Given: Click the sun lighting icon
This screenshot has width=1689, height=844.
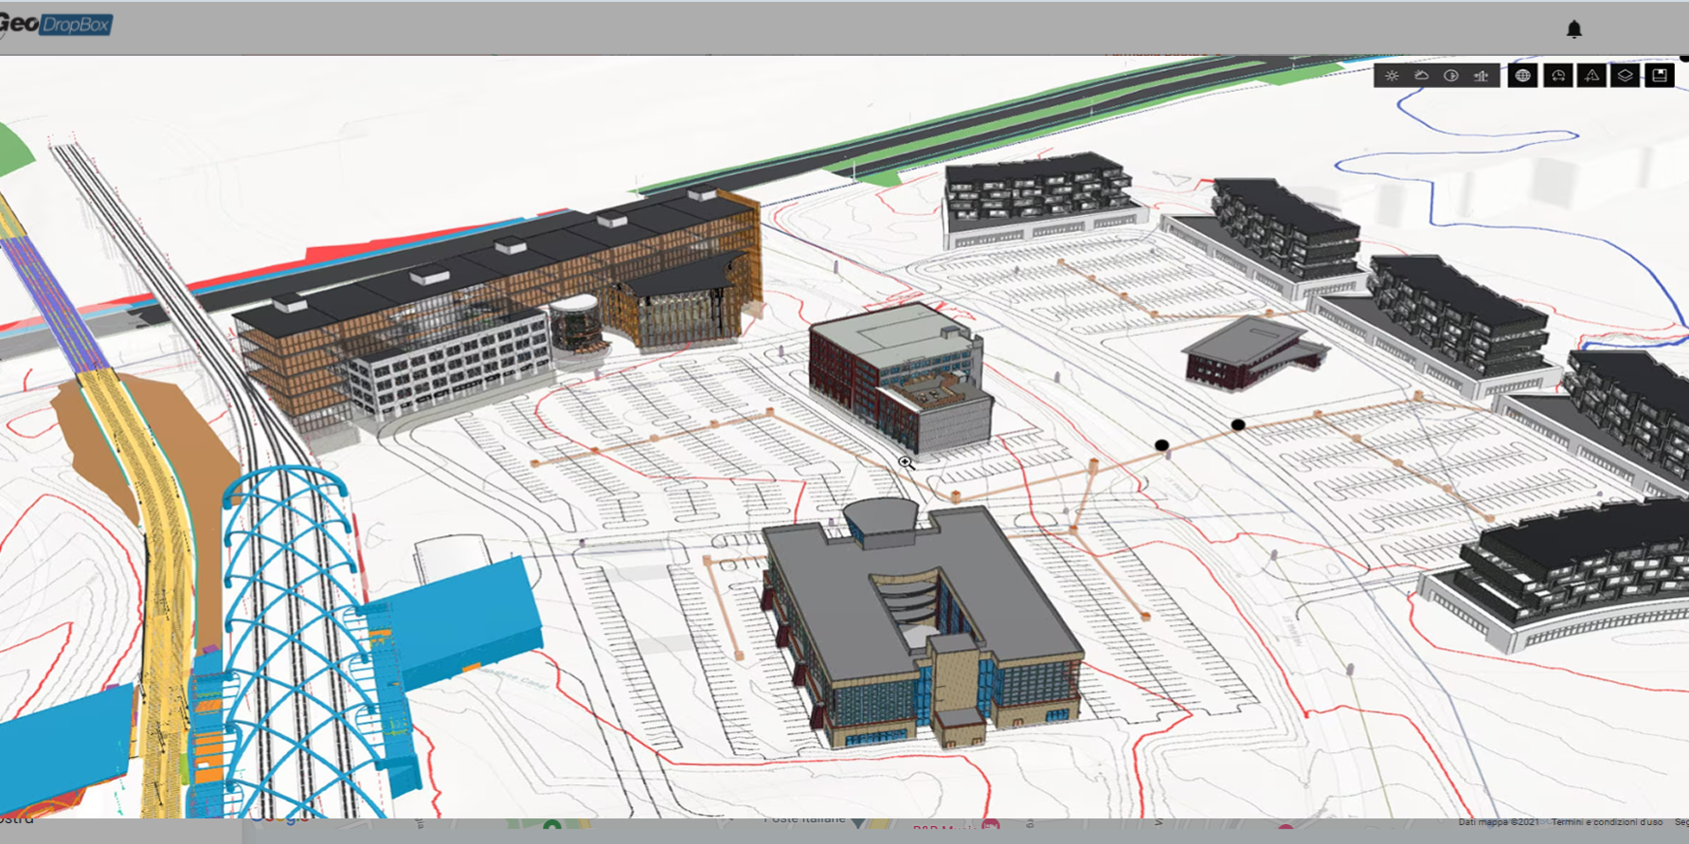Looking at the screenshot, I should click(1392, 76).
